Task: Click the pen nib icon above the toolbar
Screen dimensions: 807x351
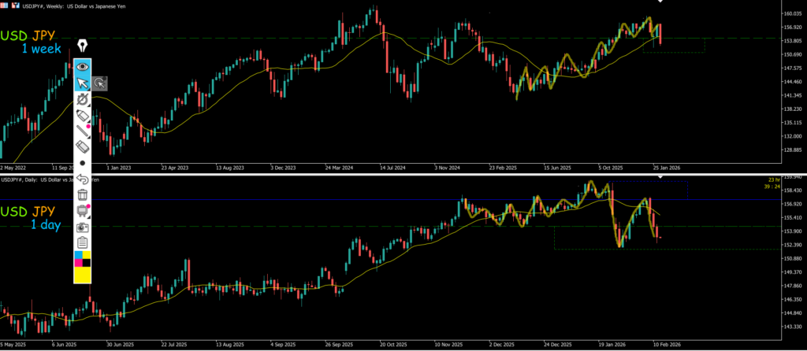Action: coord(82,46)
